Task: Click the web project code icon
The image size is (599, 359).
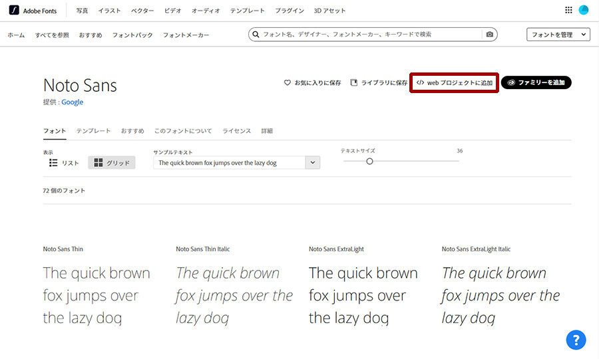Action: pos(420,82)
